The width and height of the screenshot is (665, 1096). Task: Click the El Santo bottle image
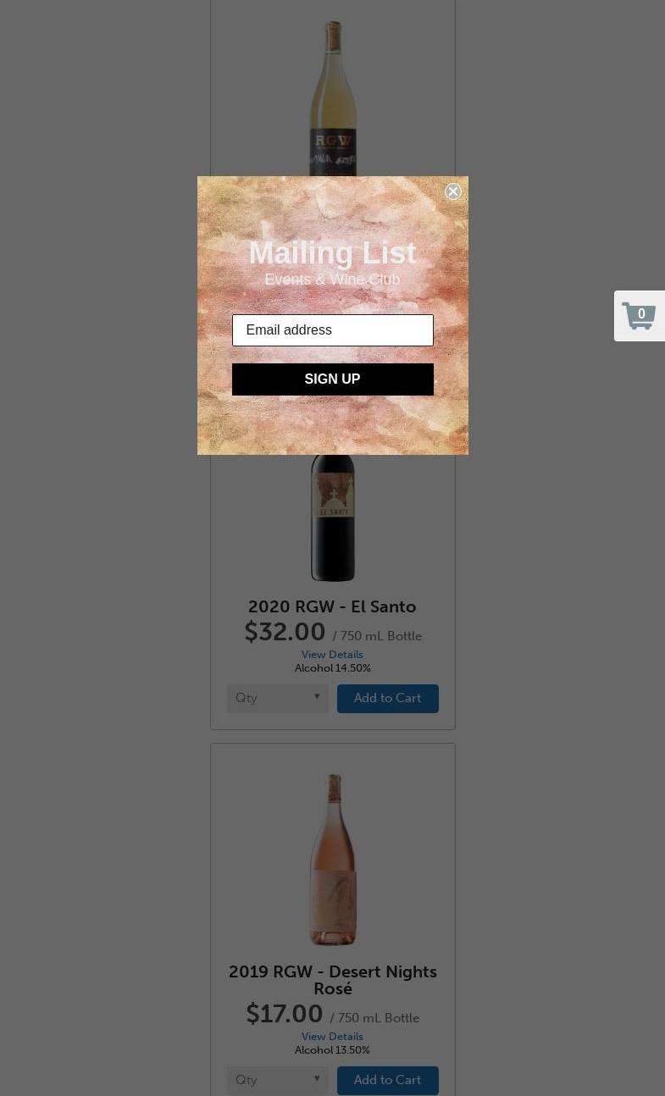tap(332, 518)
